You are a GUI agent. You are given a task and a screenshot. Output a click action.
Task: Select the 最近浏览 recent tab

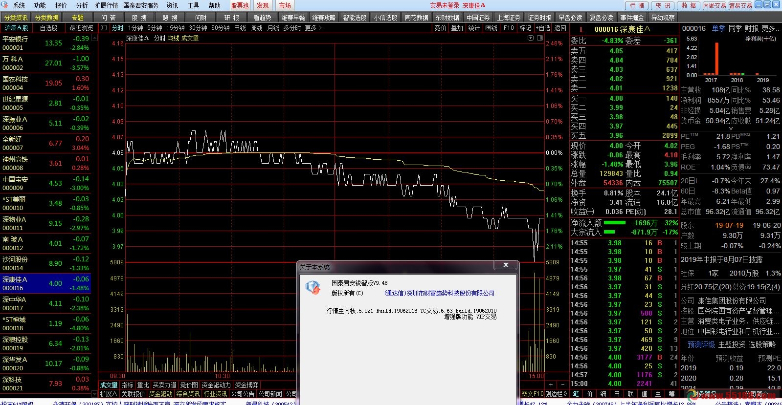(x=81, y=28)
